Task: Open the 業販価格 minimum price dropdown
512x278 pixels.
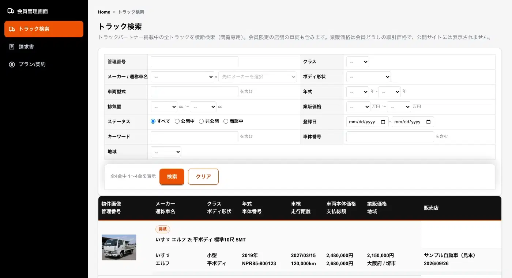Action: 358,107
